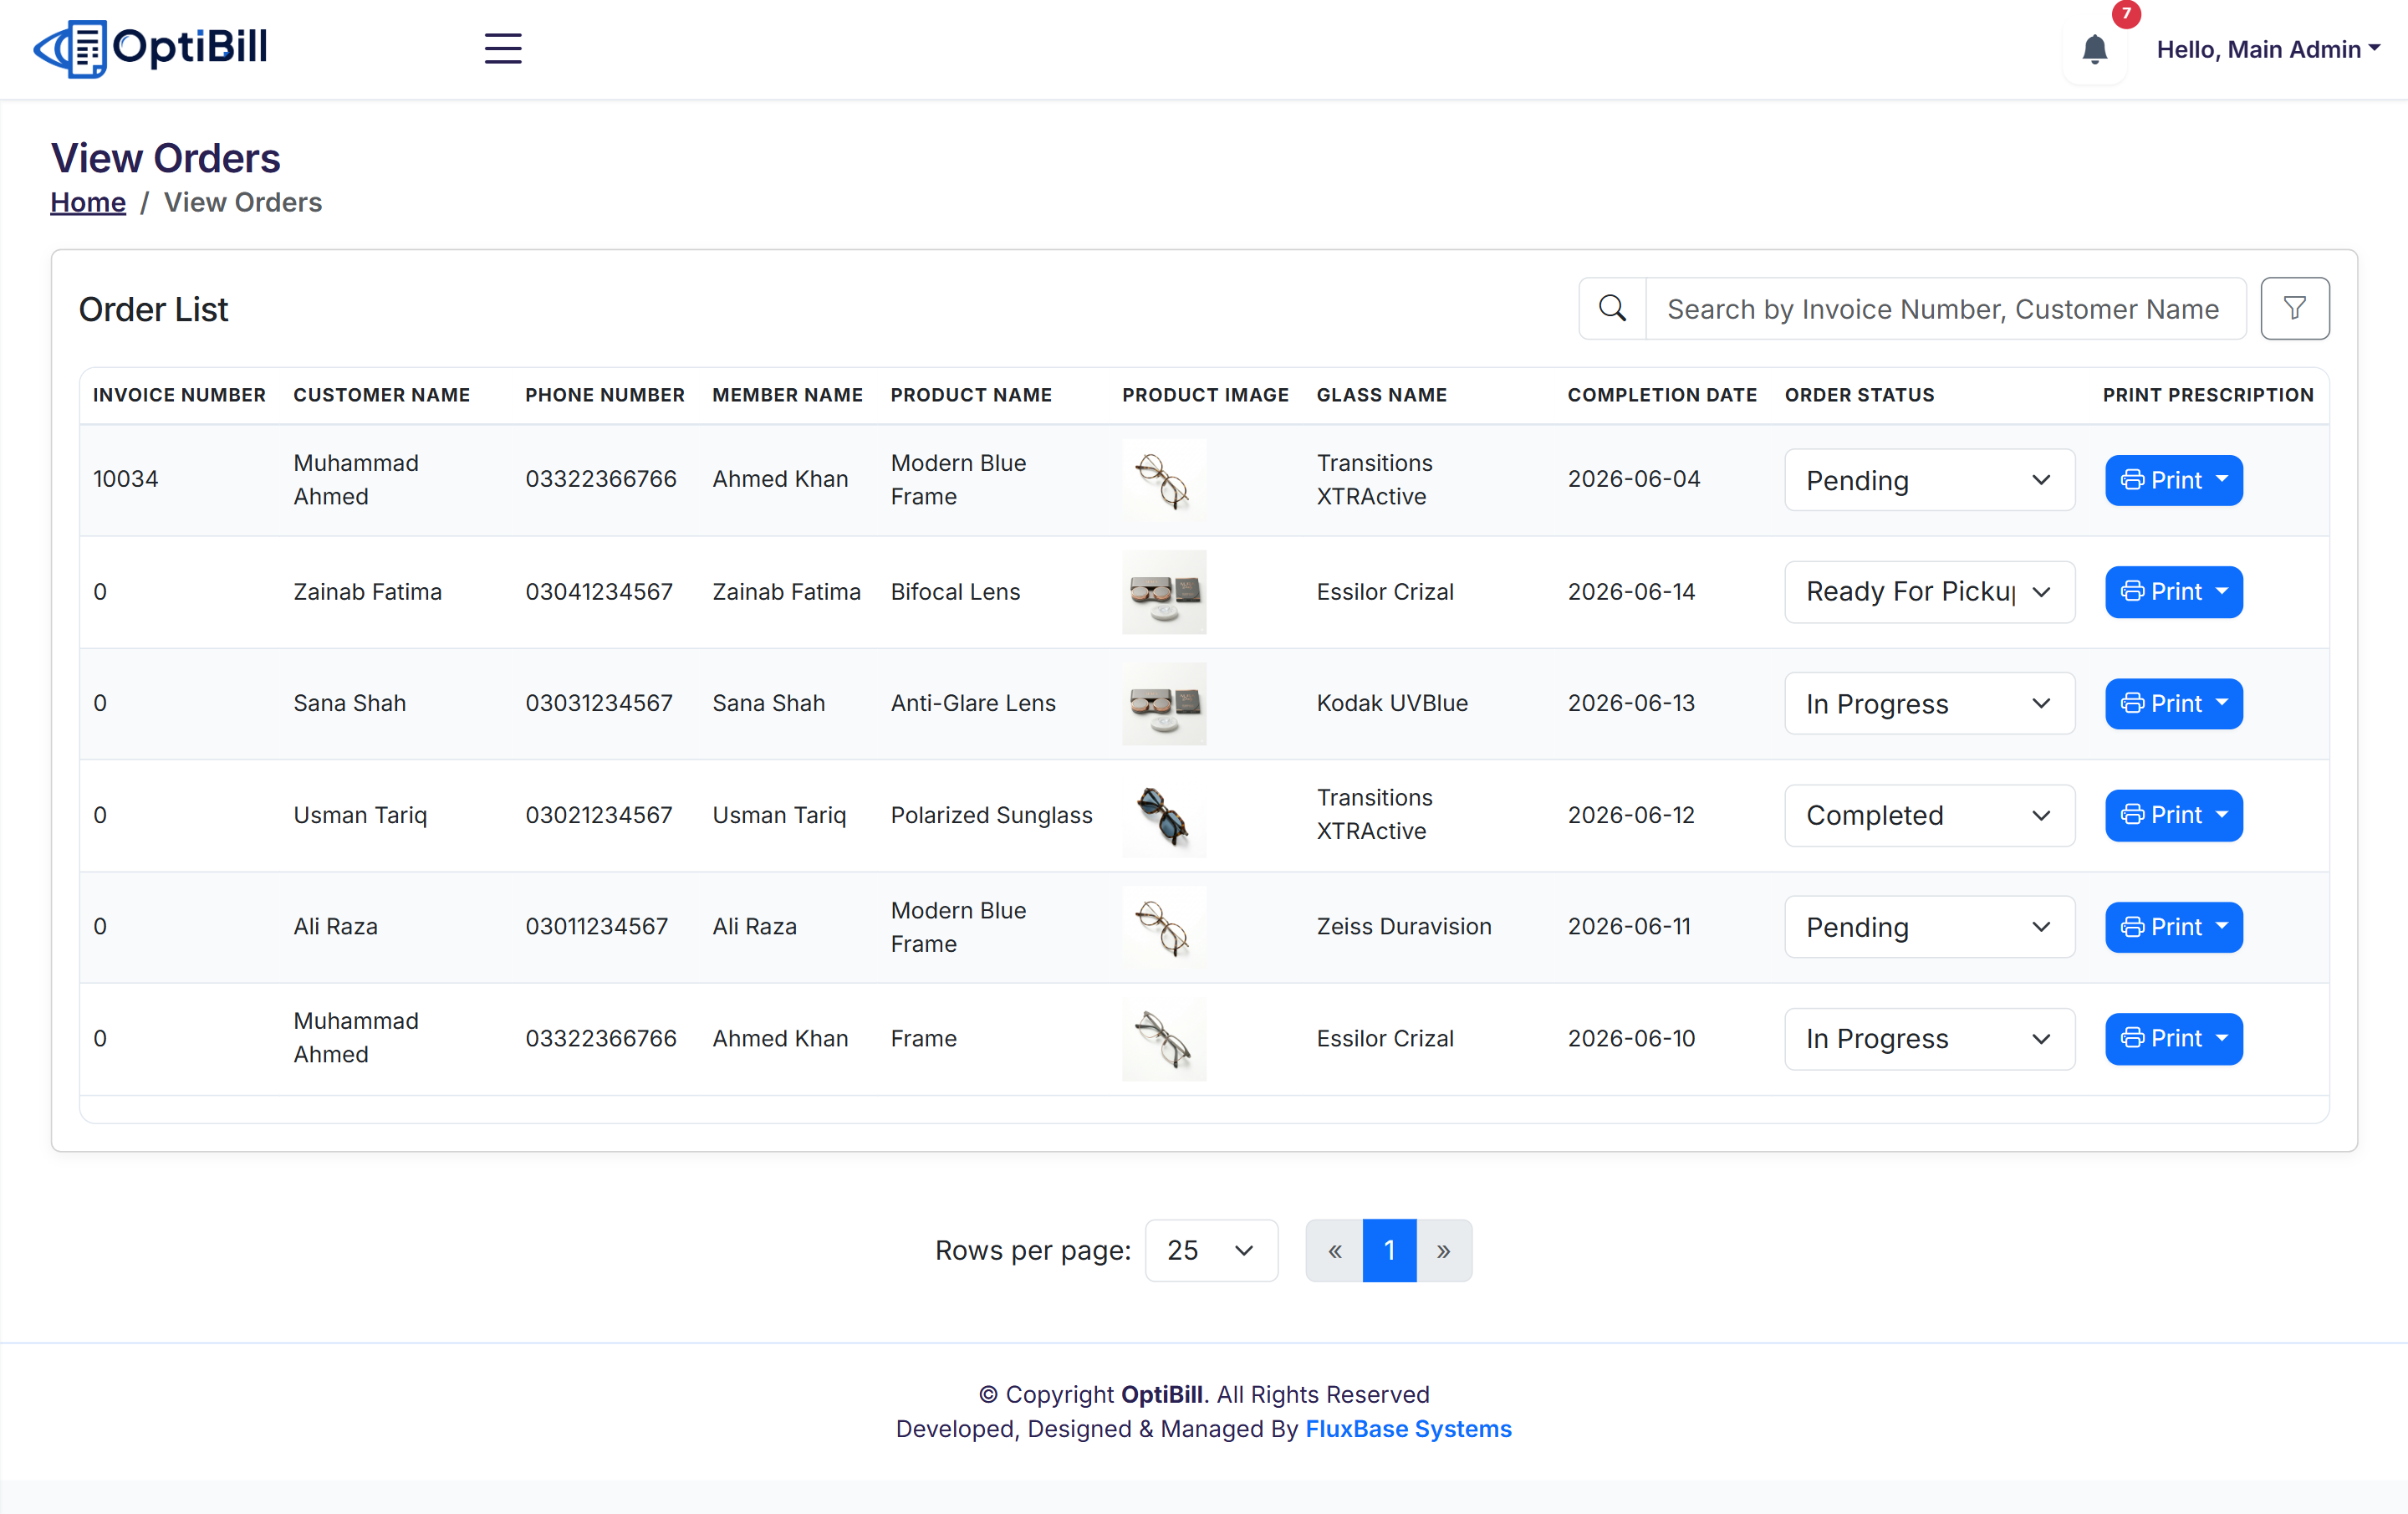This screenshot has width=2408, height=1514.
Task: Click the Order List heading
Action: [x=153, y=309]
